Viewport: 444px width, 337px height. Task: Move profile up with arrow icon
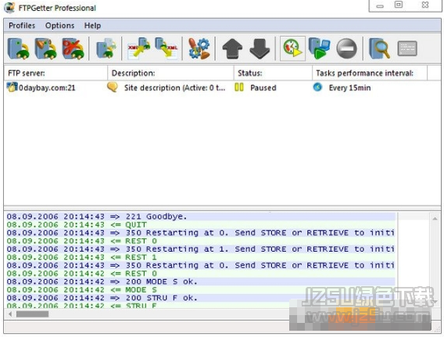pyautogui.click(x=232, y=48)
